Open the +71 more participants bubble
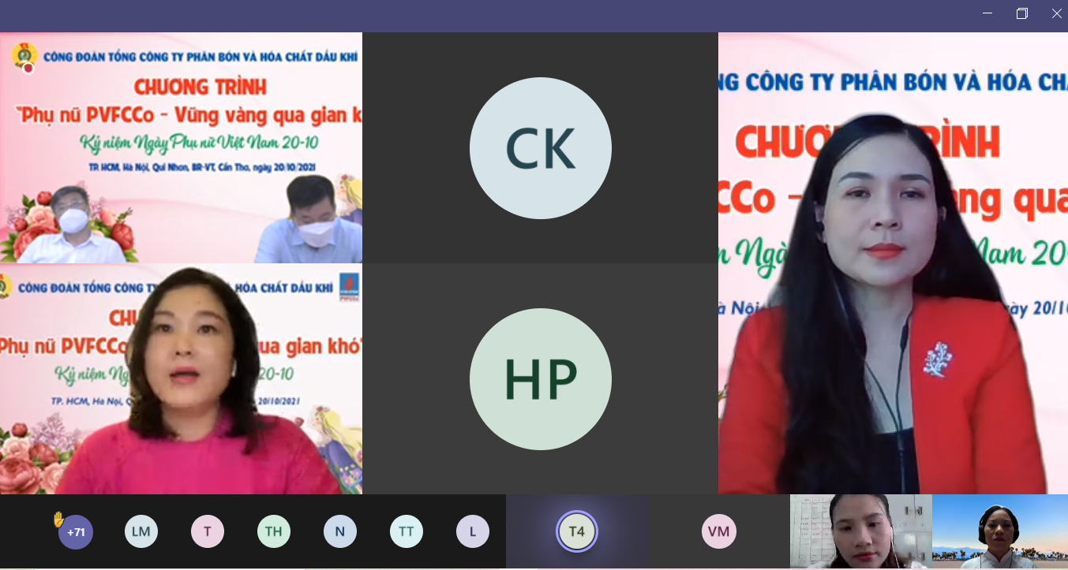1068x570 pixels. click(76, 532)
